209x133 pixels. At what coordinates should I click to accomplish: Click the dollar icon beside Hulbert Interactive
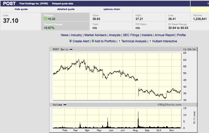[150, 41]
